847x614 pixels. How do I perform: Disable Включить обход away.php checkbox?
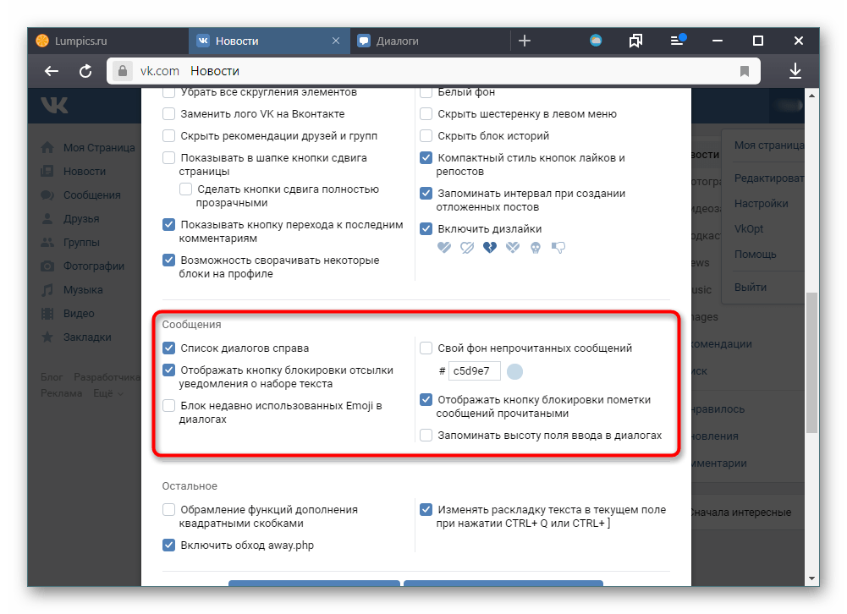coord(168,545)
